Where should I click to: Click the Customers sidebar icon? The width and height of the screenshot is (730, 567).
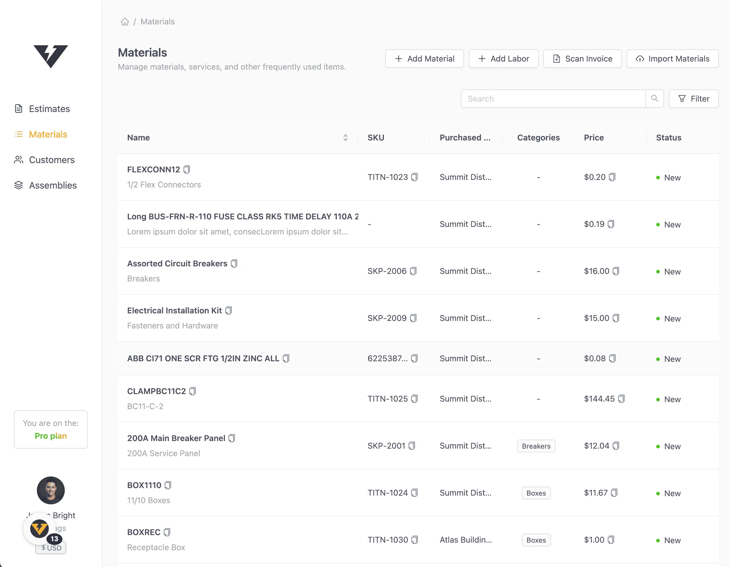coord(19,160)
